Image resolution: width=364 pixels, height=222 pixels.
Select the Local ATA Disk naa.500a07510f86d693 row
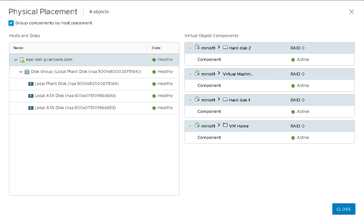click(75, 108)
